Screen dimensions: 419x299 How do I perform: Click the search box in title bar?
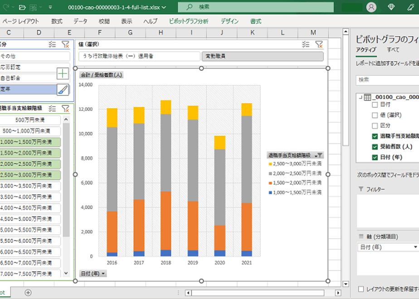coord(256,7)
